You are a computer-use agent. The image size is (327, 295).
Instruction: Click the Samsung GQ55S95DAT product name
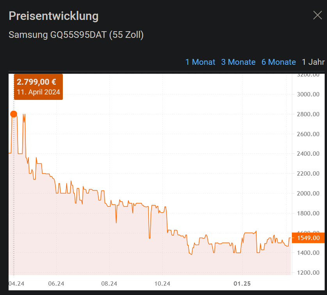point(76,35)
